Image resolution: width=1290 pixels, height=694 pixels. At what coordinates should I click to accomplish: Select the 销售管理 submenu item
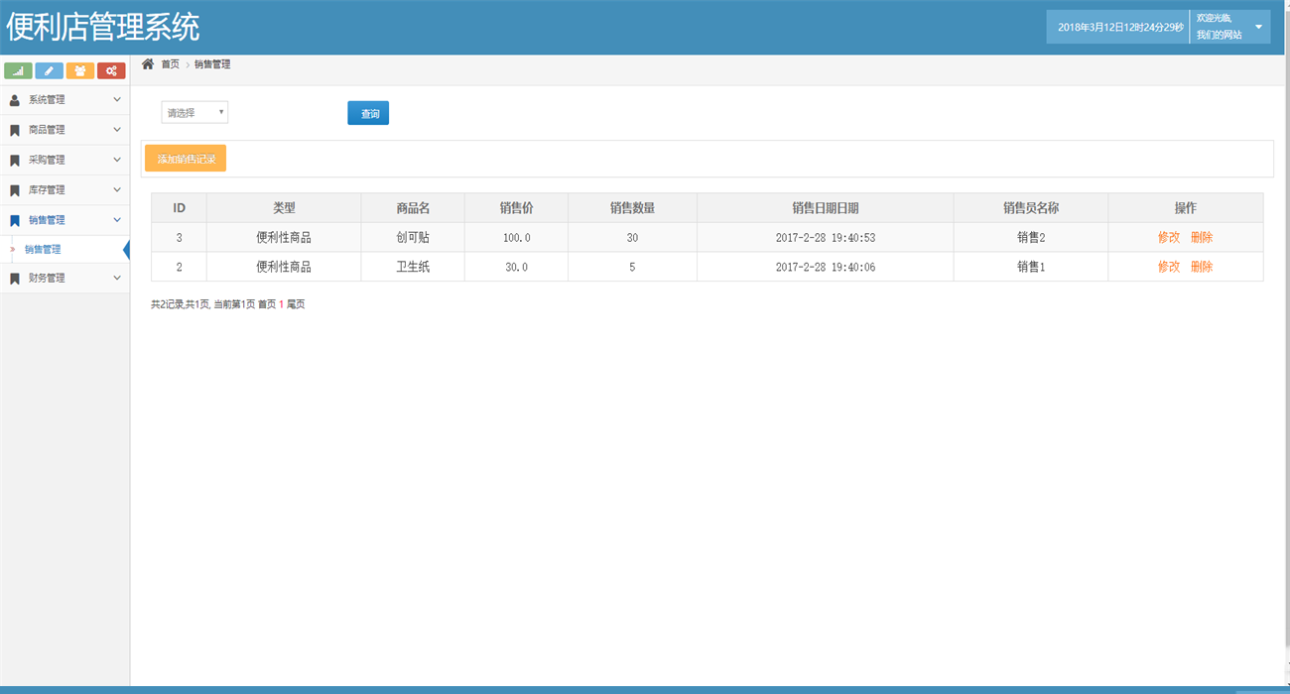click(64, 250)
